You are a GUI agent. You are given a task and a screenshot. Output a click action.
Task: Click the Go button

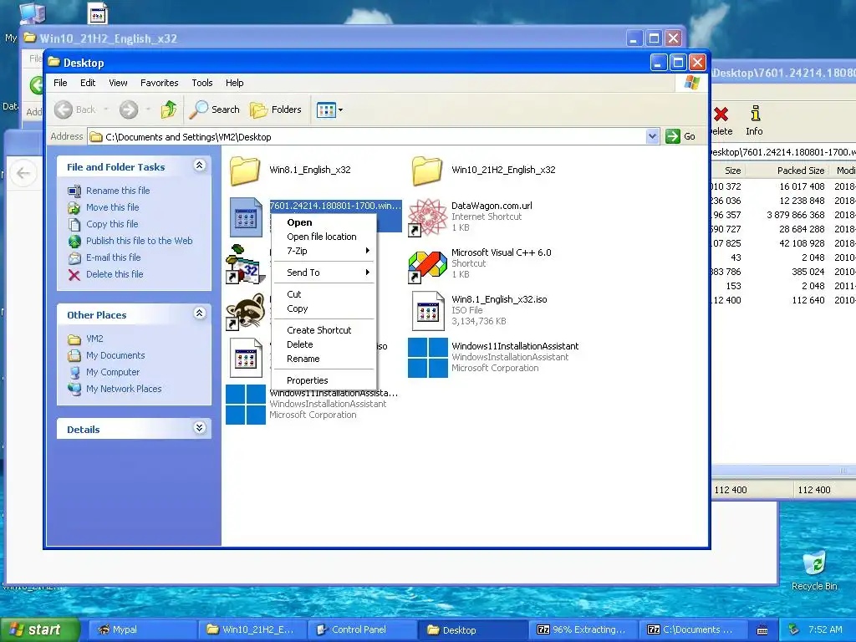680,136
